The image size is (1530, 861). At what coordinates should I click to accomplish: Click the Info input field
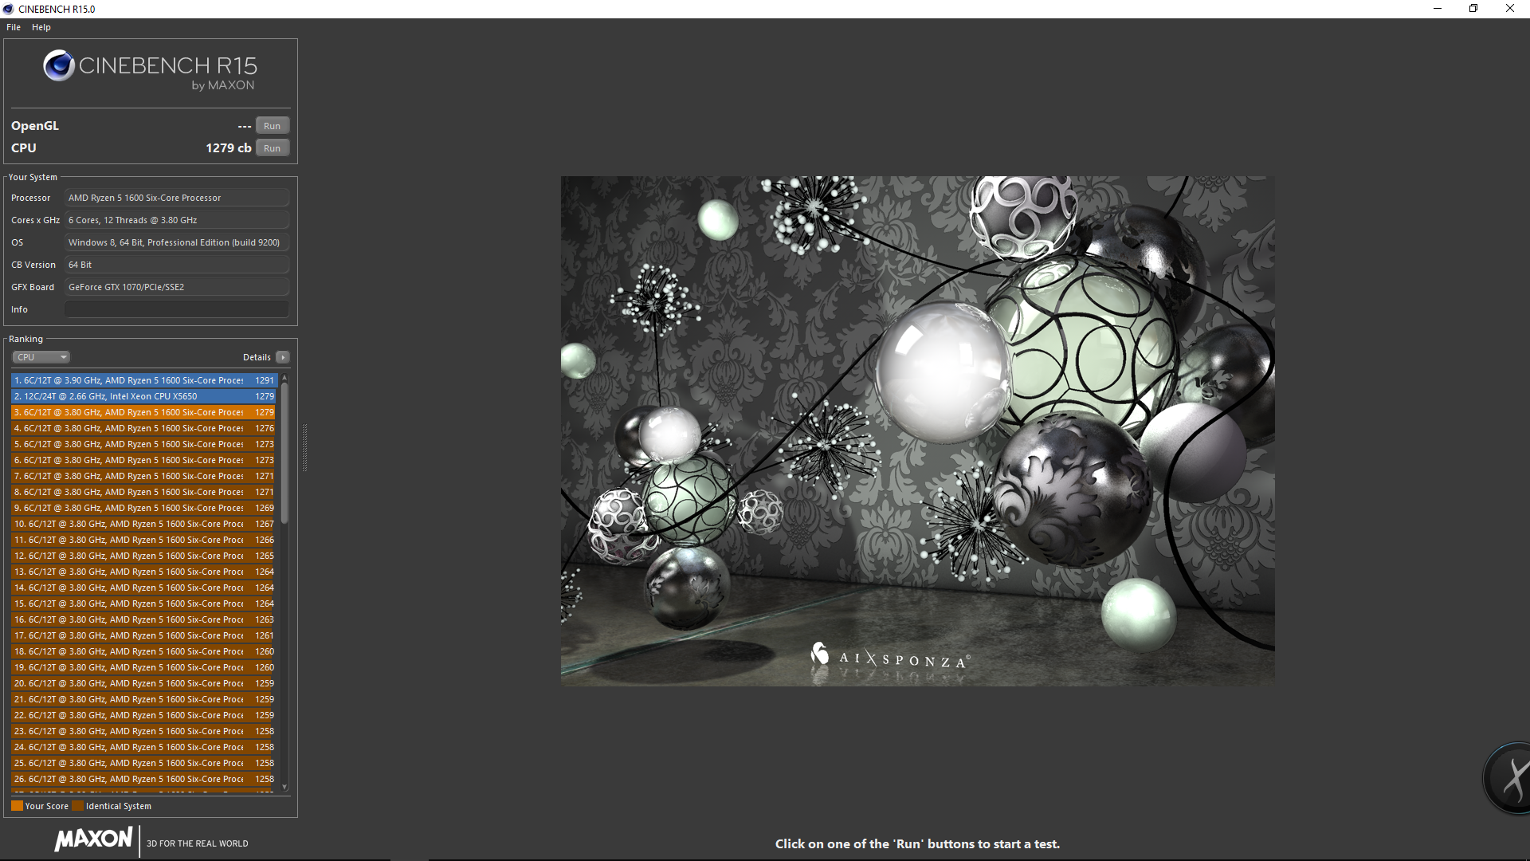pyautogui.click(x=177, y=309)
